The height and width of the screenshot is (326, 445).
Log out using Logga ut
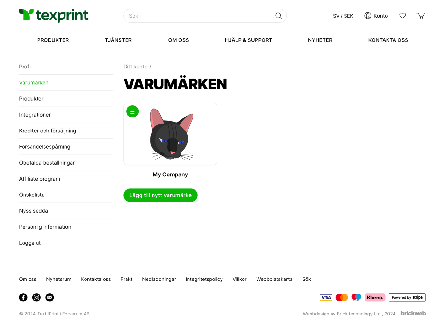click(x=66, y=243)
